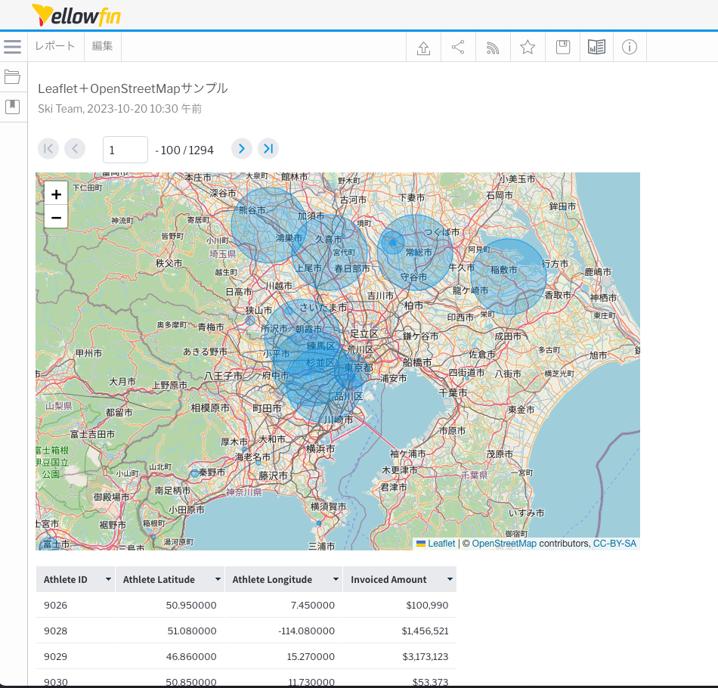This screenshot has height=688, width=718.
Task: Go to first page of results
Action: 48,149
